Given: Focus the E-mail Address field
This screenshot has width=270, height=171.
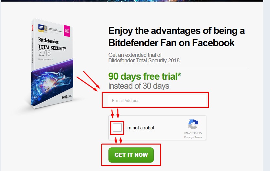Looking at the screenshot, I should (157, 100).
